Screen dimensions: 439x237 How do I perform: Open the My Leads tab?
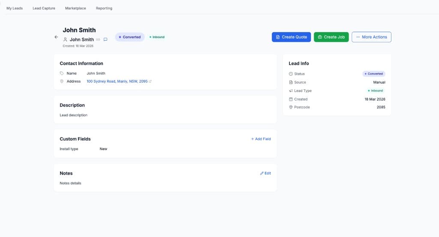click(15, 8)
